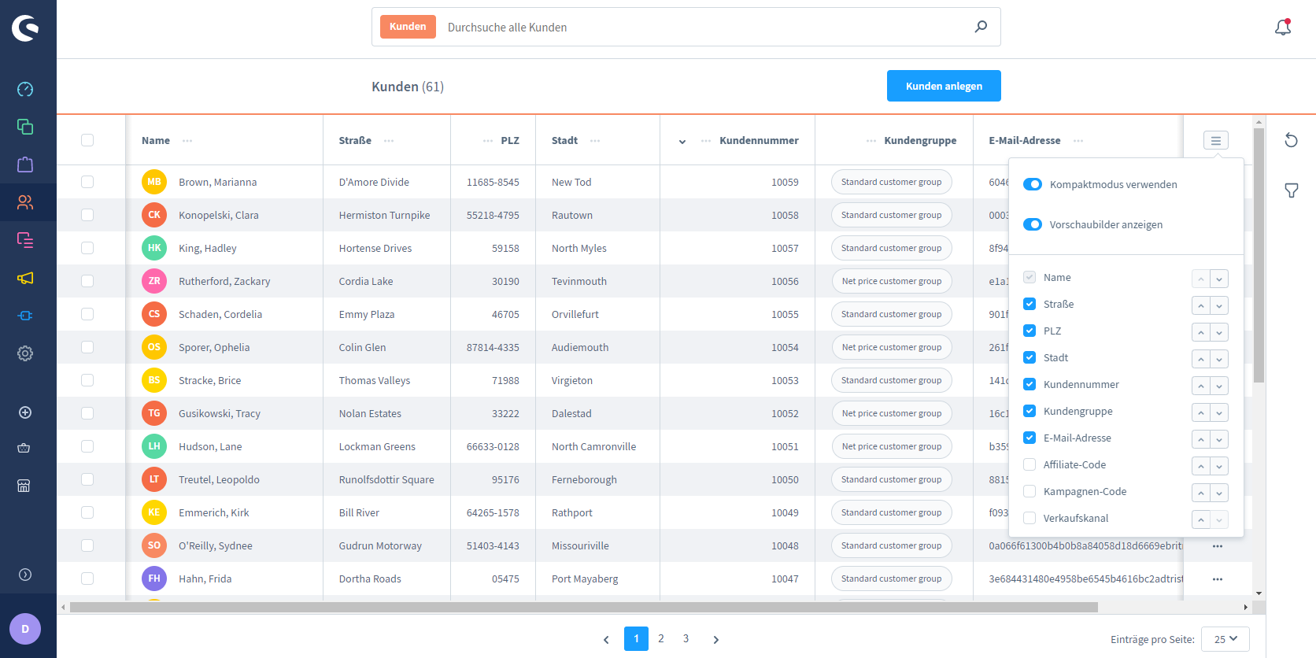Click the Kunden anlegen button

pos(944,86)
